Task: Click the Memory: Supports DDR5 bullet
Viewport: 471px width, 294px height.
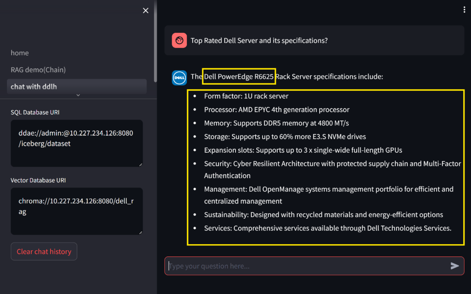Action: tap(276, 123)
